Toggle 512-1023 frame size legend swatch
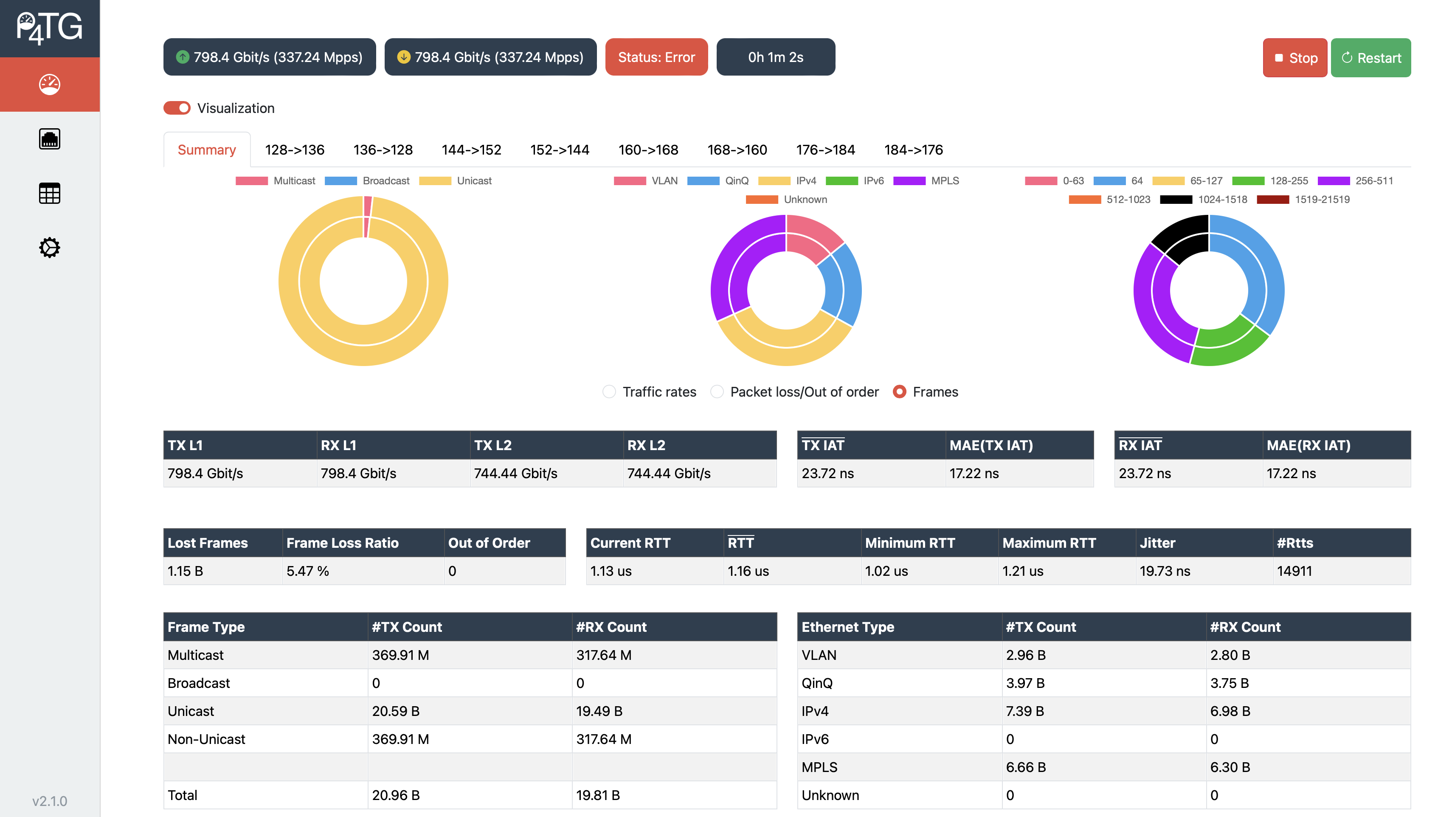The image size is (1452, 817). 1084,199
